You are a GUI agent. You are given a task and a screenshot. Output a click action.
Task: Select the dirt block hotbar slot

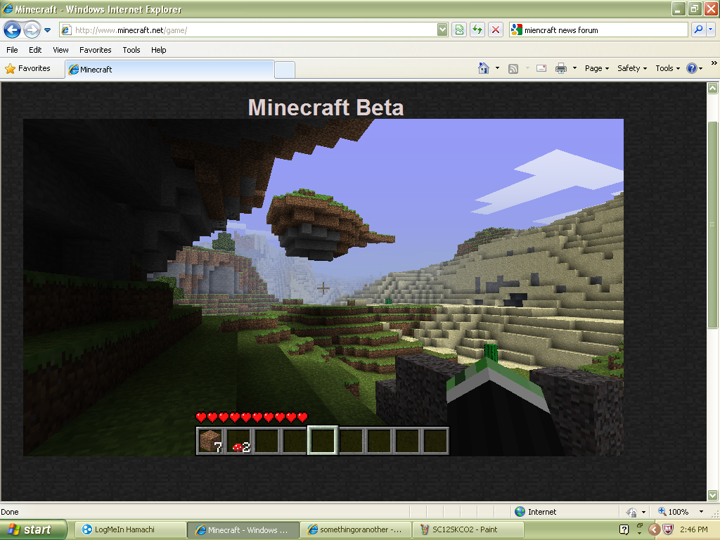pyautogui.click(x=211, y=441)
